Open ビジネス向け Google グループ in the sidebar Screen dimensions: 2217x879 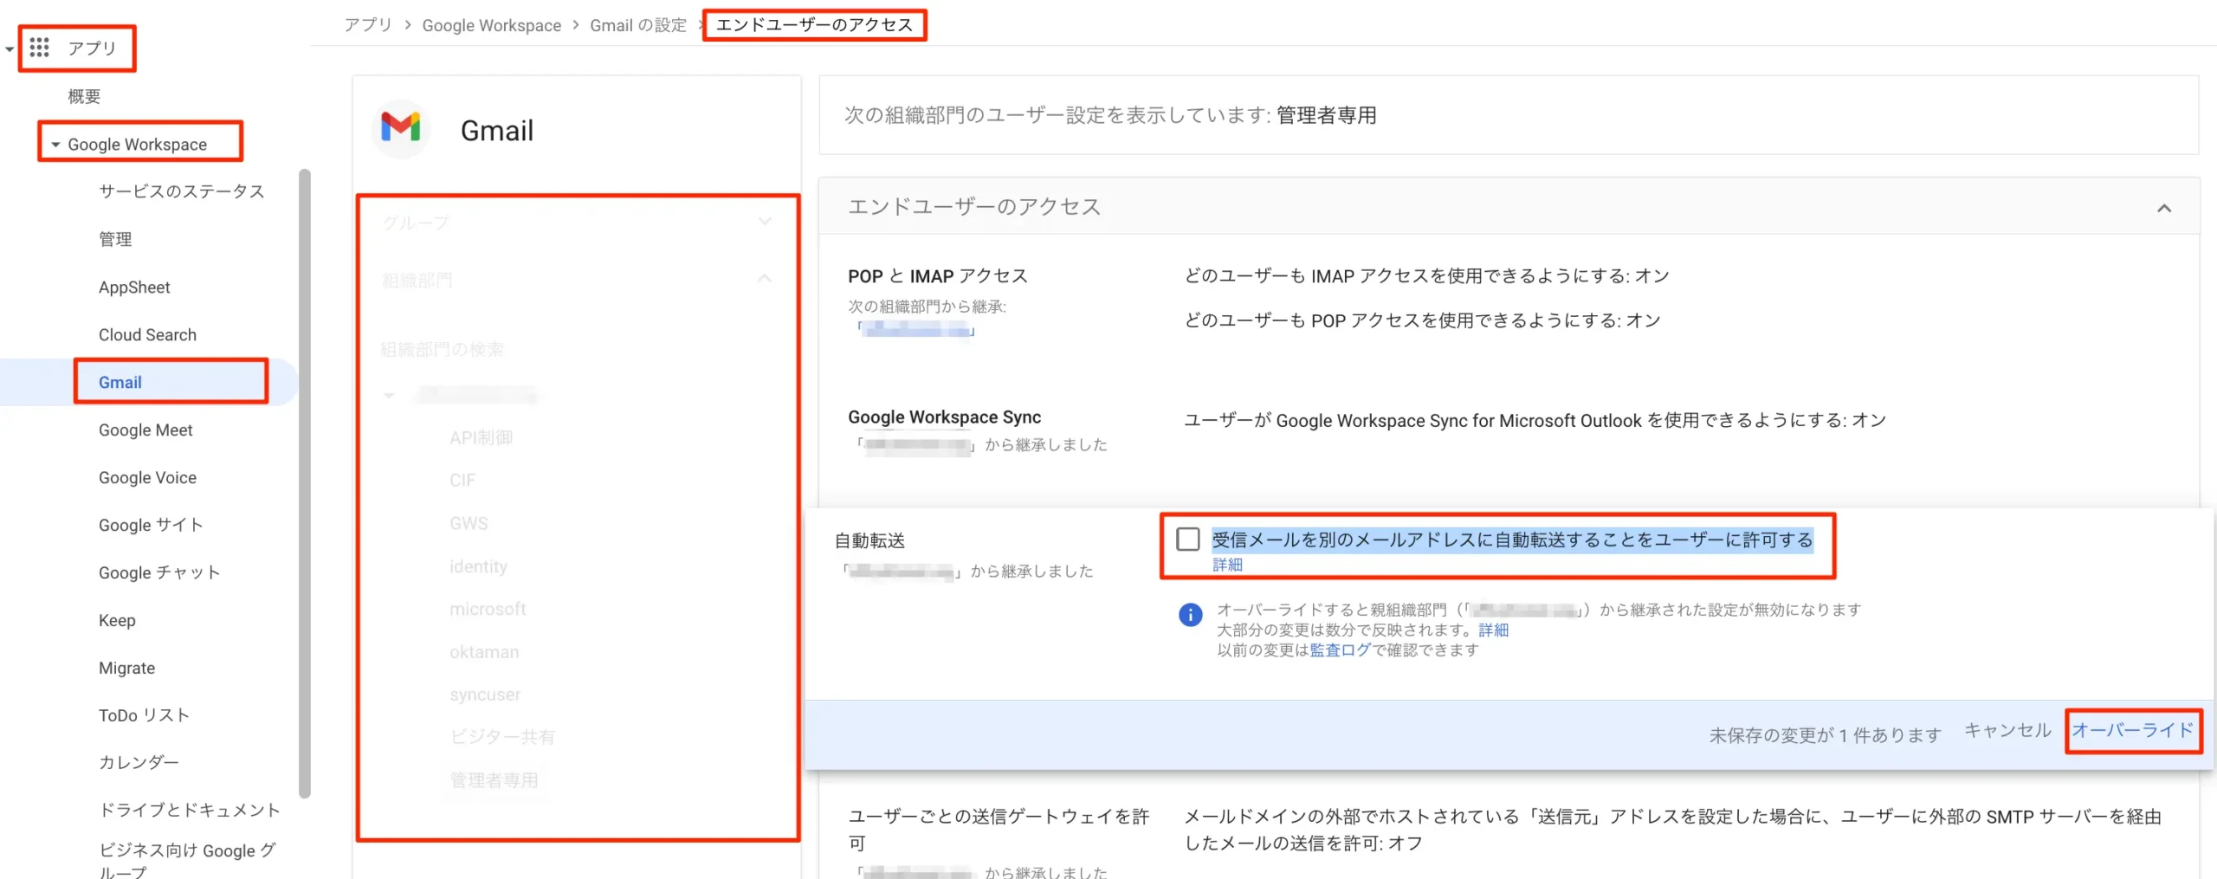click(x=187, y=860)
